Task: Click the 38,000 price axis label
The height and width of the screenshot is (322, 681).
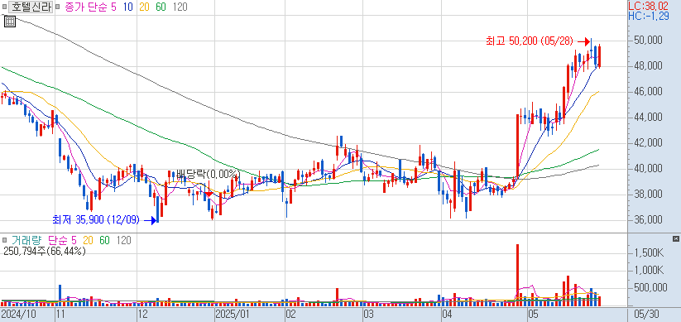Action: tap(648, 194)
